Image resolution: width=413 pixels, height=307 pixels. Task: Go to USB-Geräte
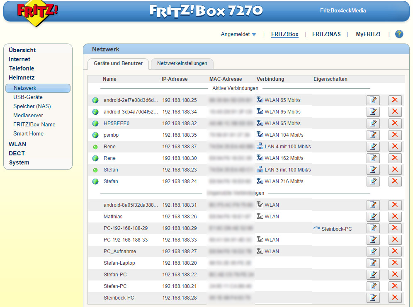click(x=28, y=97)
